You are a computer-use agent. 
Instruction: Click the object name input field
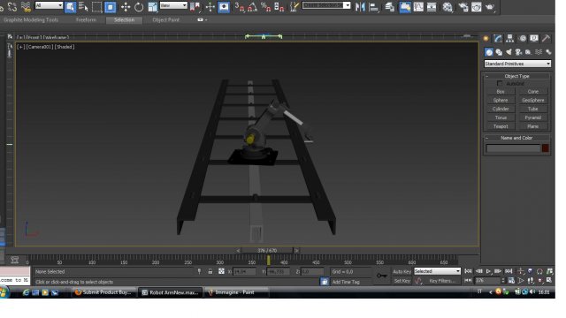[513, 148]
